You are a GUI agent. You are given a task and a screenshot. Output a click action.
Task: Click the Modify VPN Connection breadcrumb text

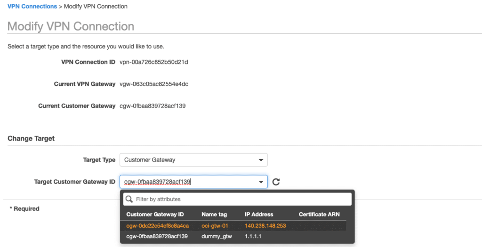(99, 7)
